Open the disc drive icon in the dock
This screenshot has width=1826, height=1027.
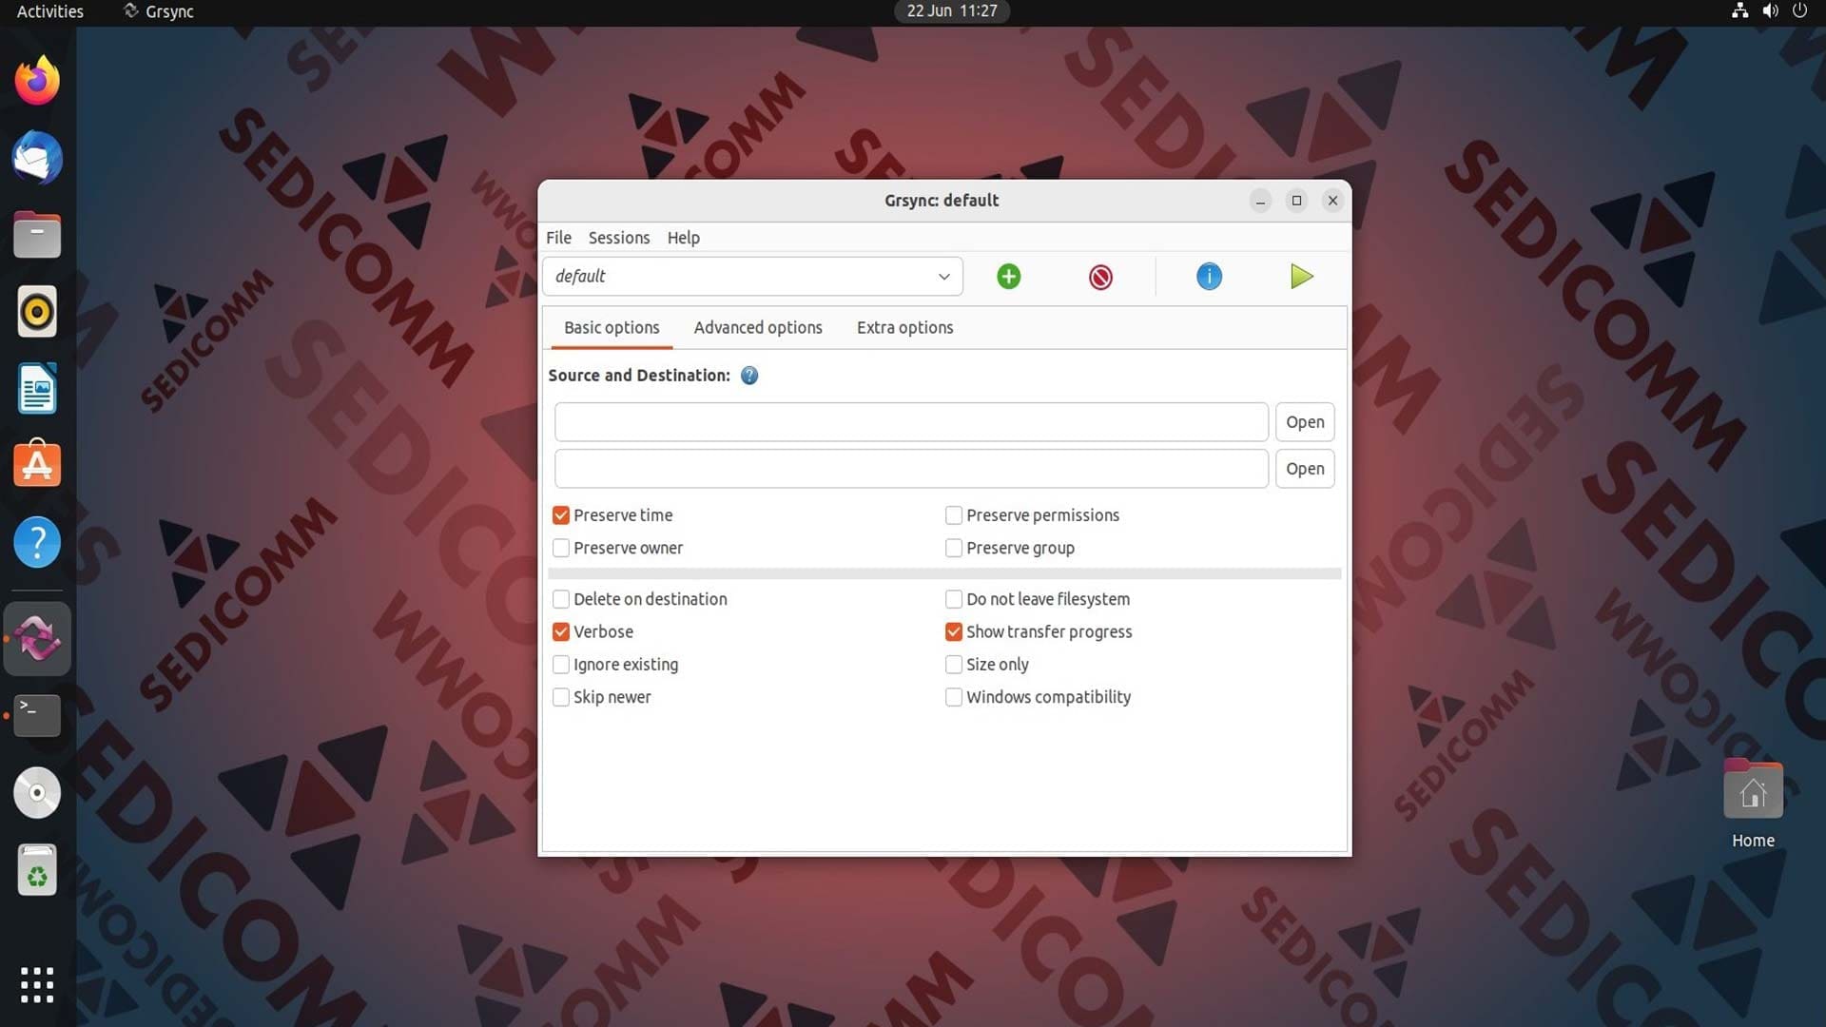(37, 792)
